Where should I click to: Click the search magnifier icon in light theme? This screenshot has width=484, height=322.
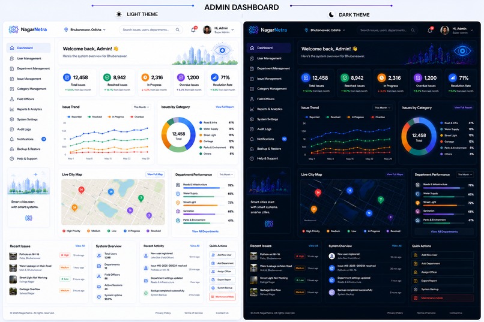[178, 29]
